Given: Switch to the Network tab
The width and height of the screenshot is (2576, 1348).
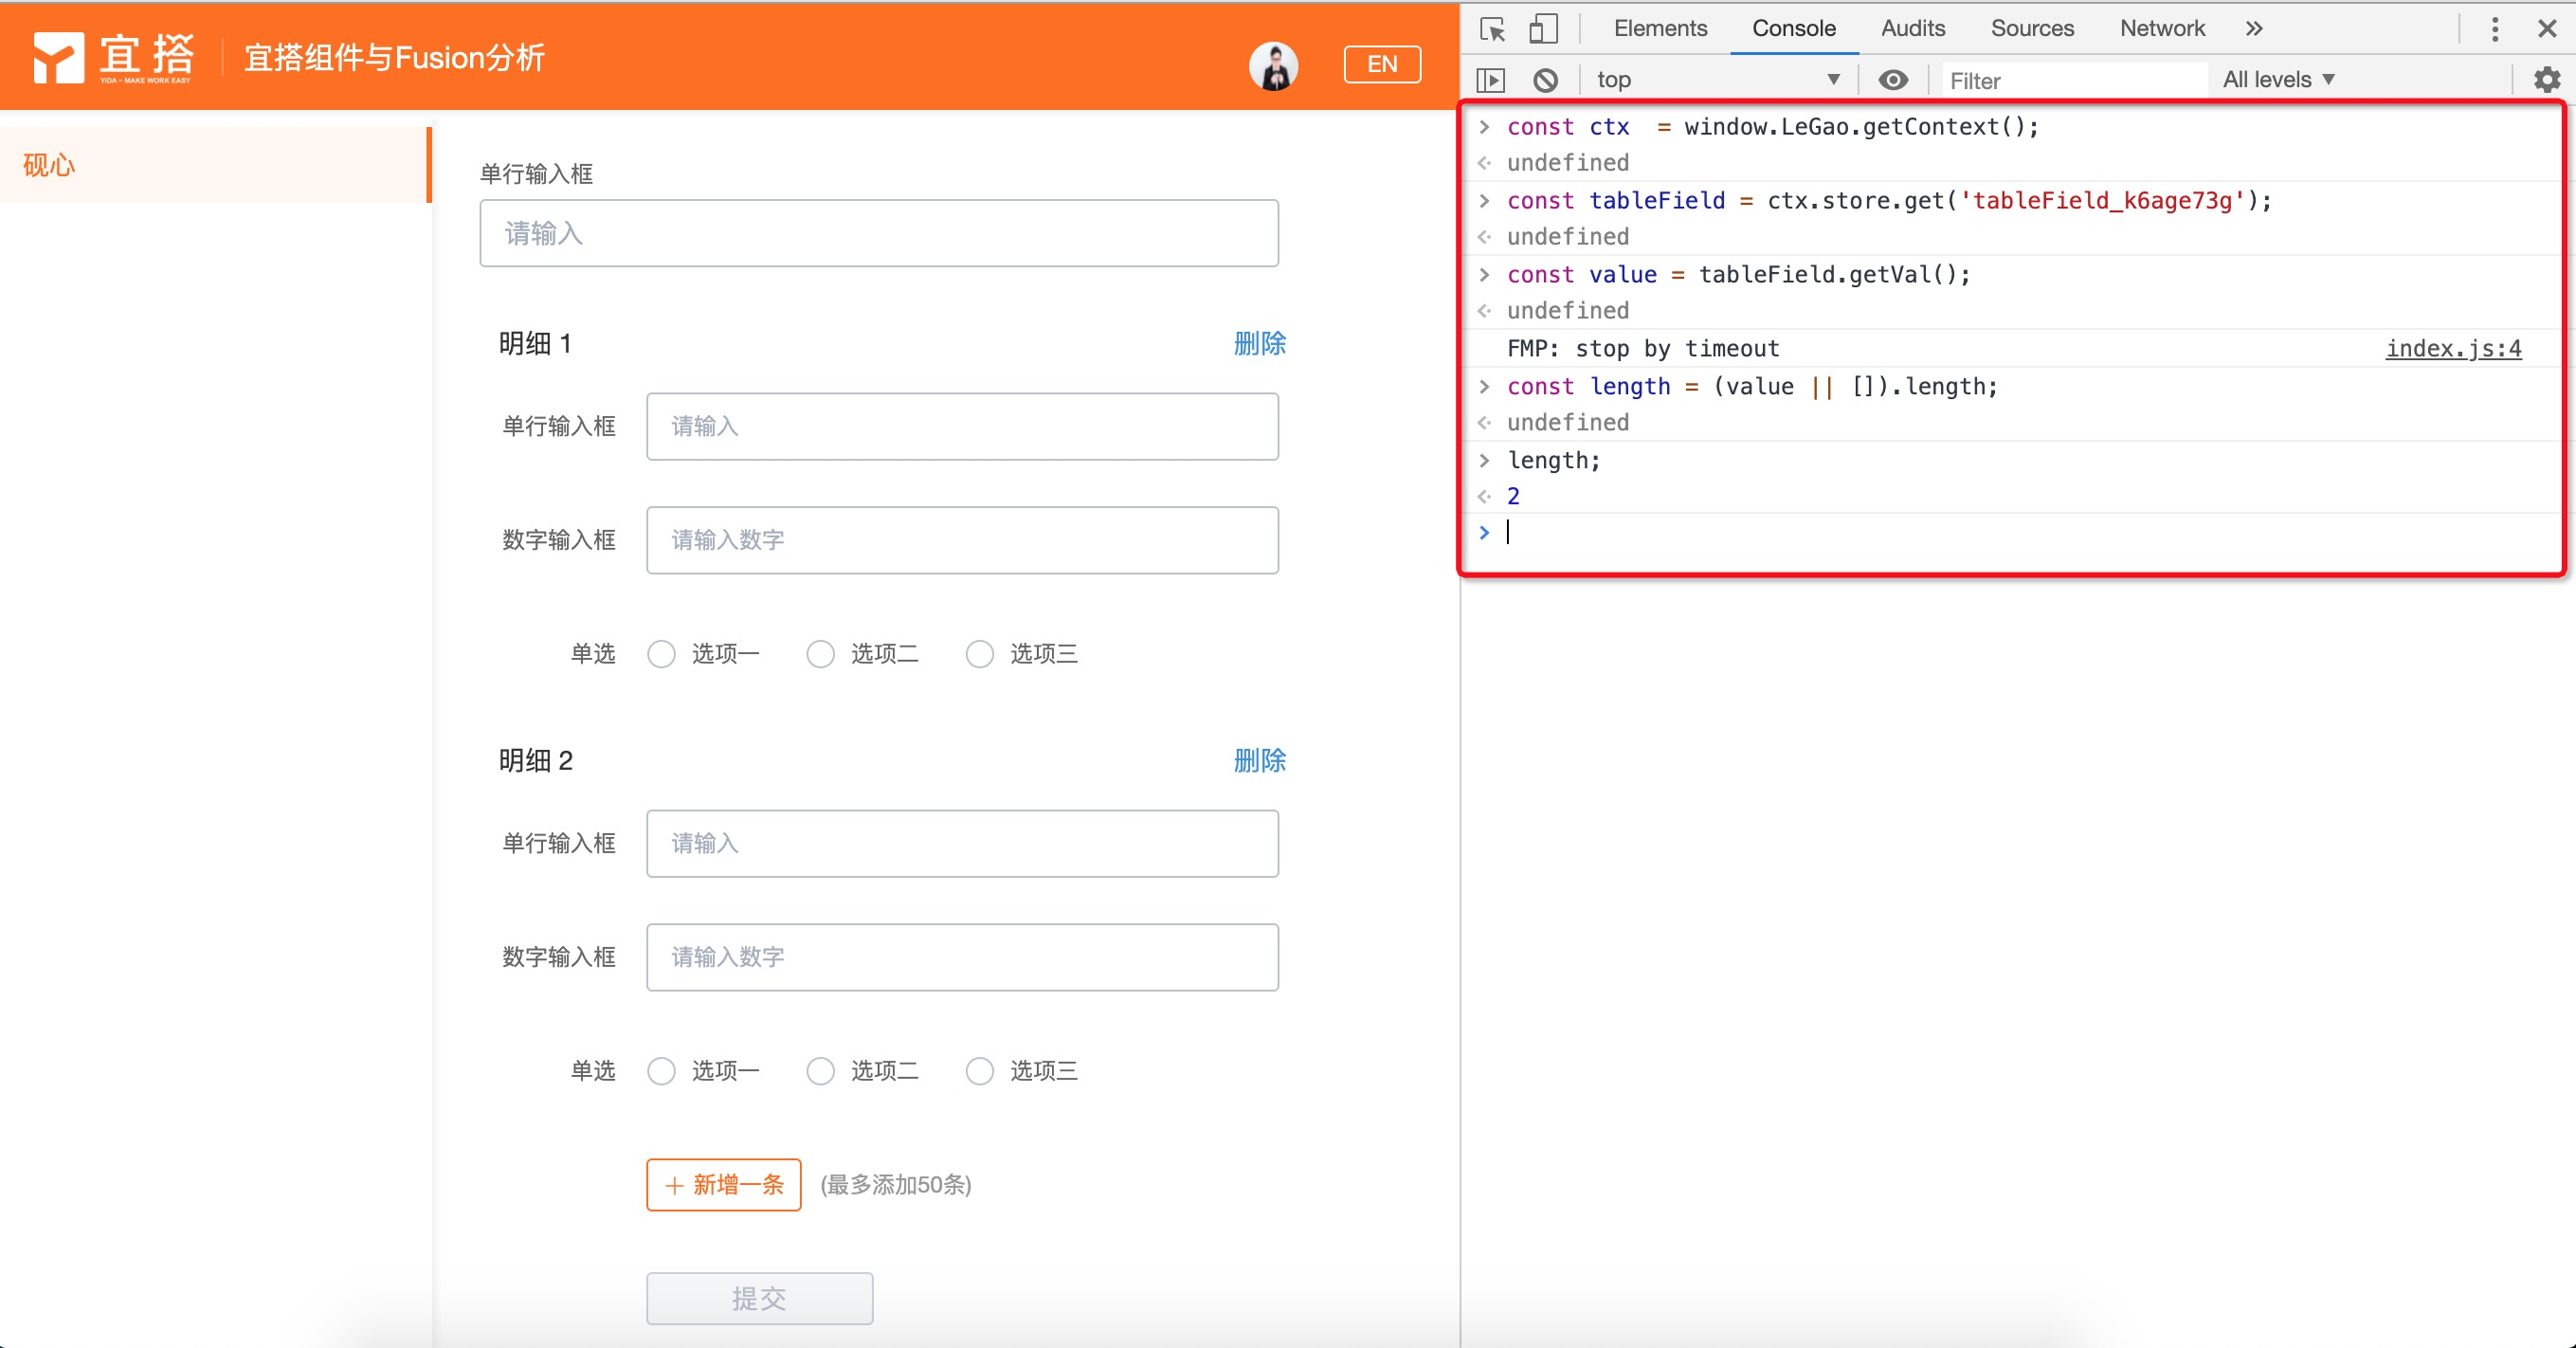Looking at the screenshot, I should coord(2161,29).
